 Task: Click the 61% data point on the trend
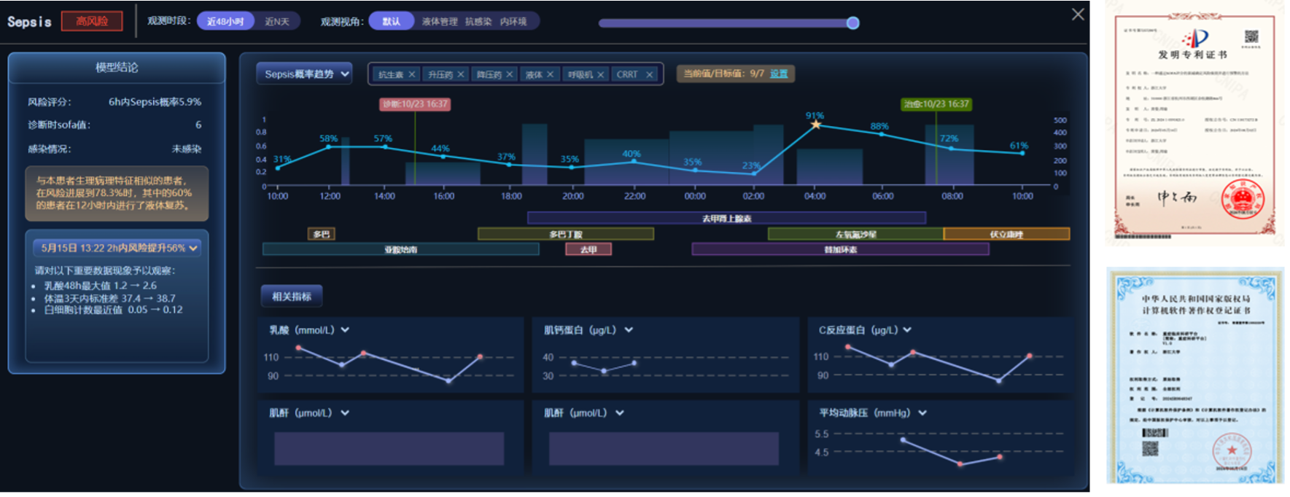(1022, 153)
